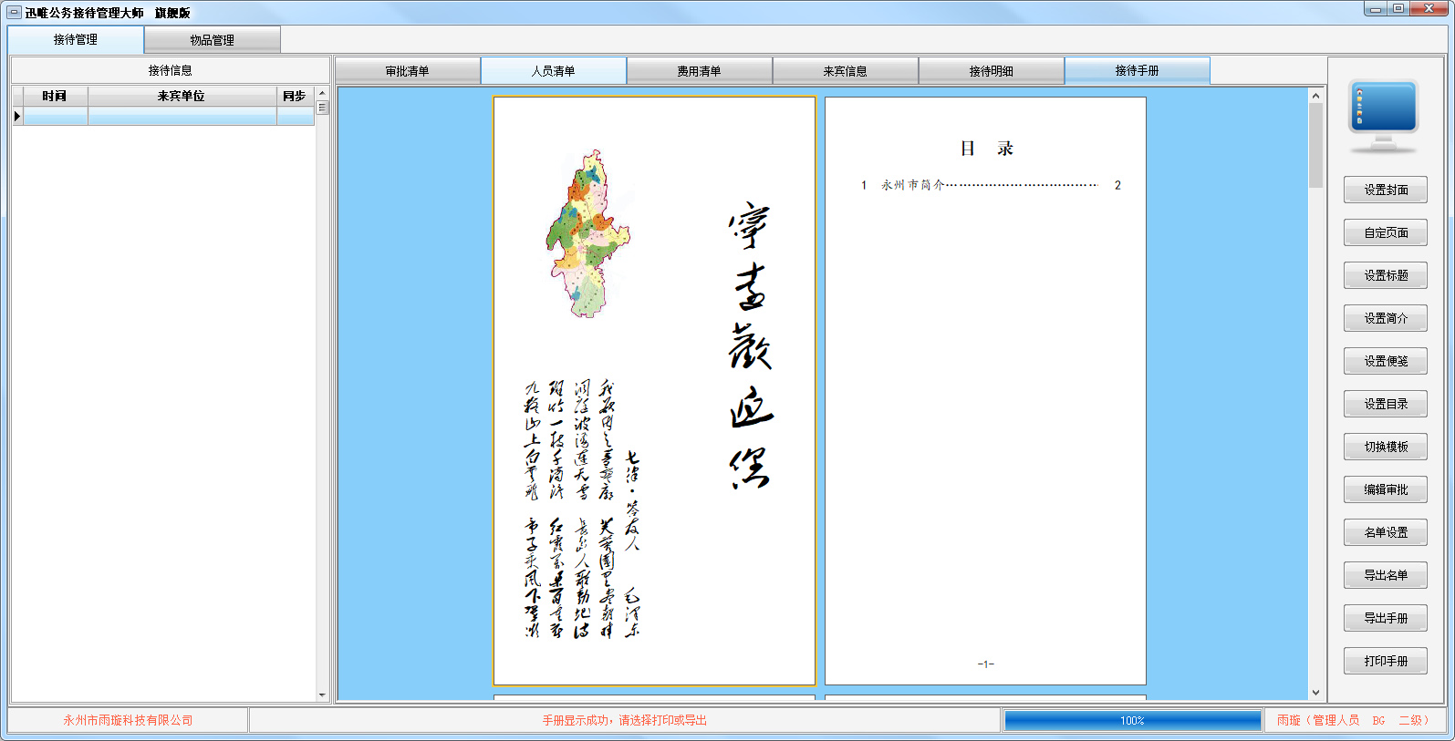1455x741 pixels.
Task: Click the application icon in title bar
Action: [x=14, y=13]
